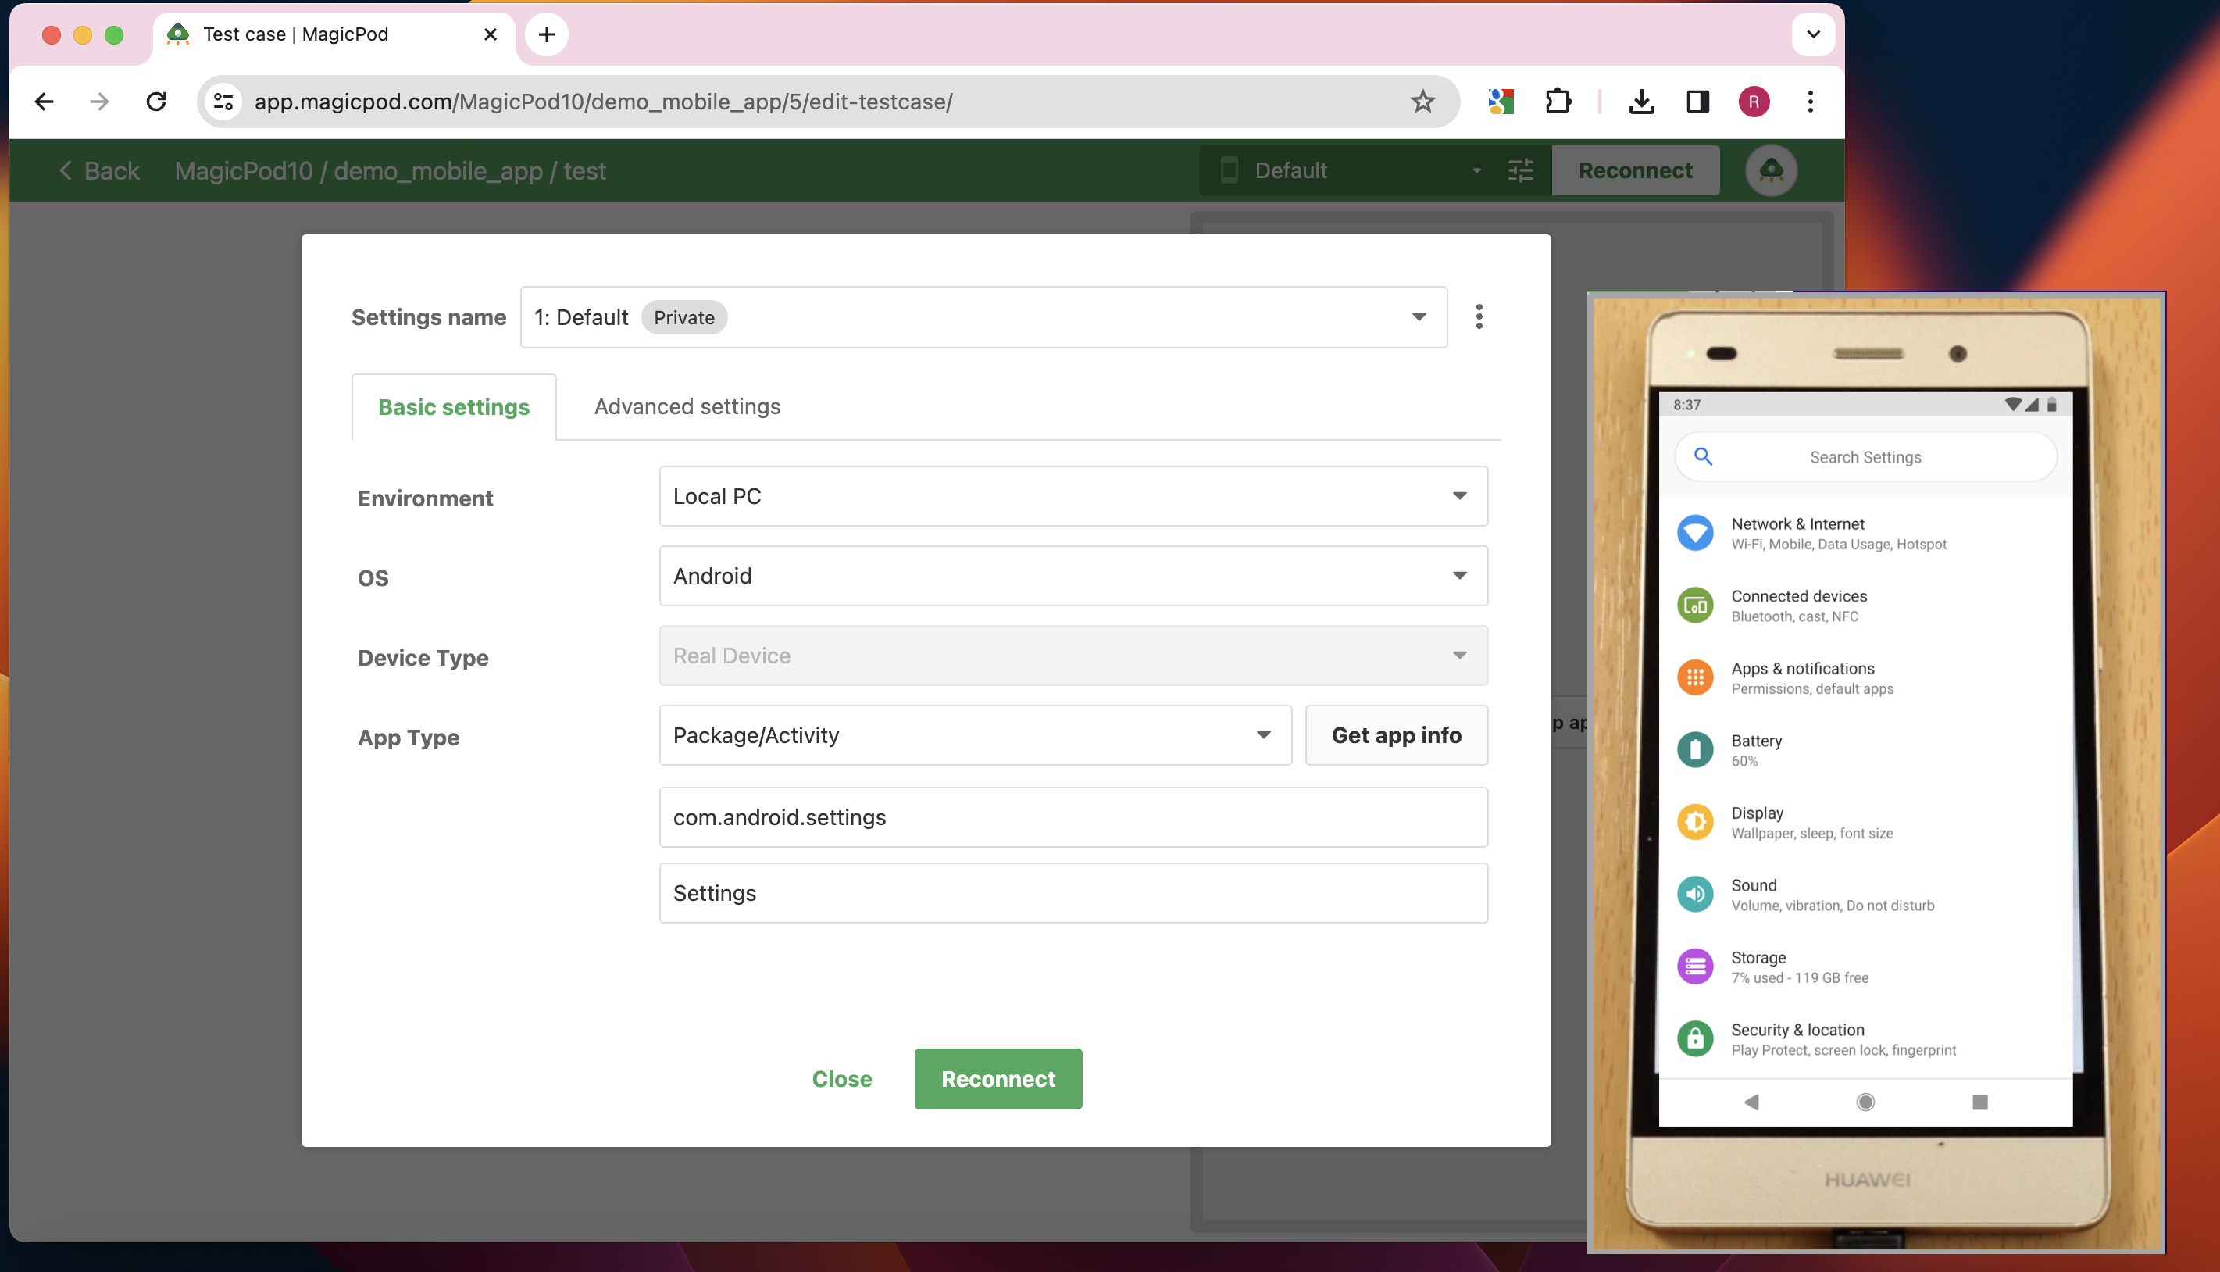Image resolution: width=2220 pixels, height=1272 pixels.
Task: Toggle the browser side panel icon
Action: (x=1697, y=102)
